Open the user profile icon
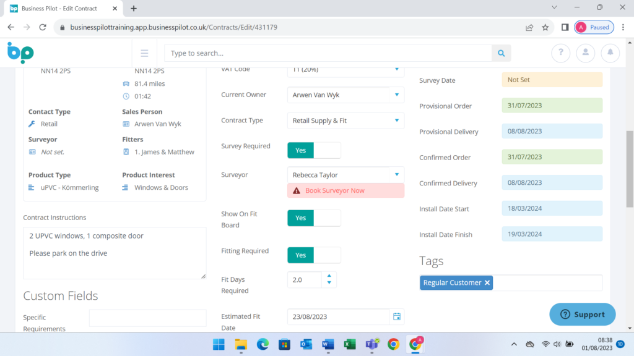 coord(585,53)
